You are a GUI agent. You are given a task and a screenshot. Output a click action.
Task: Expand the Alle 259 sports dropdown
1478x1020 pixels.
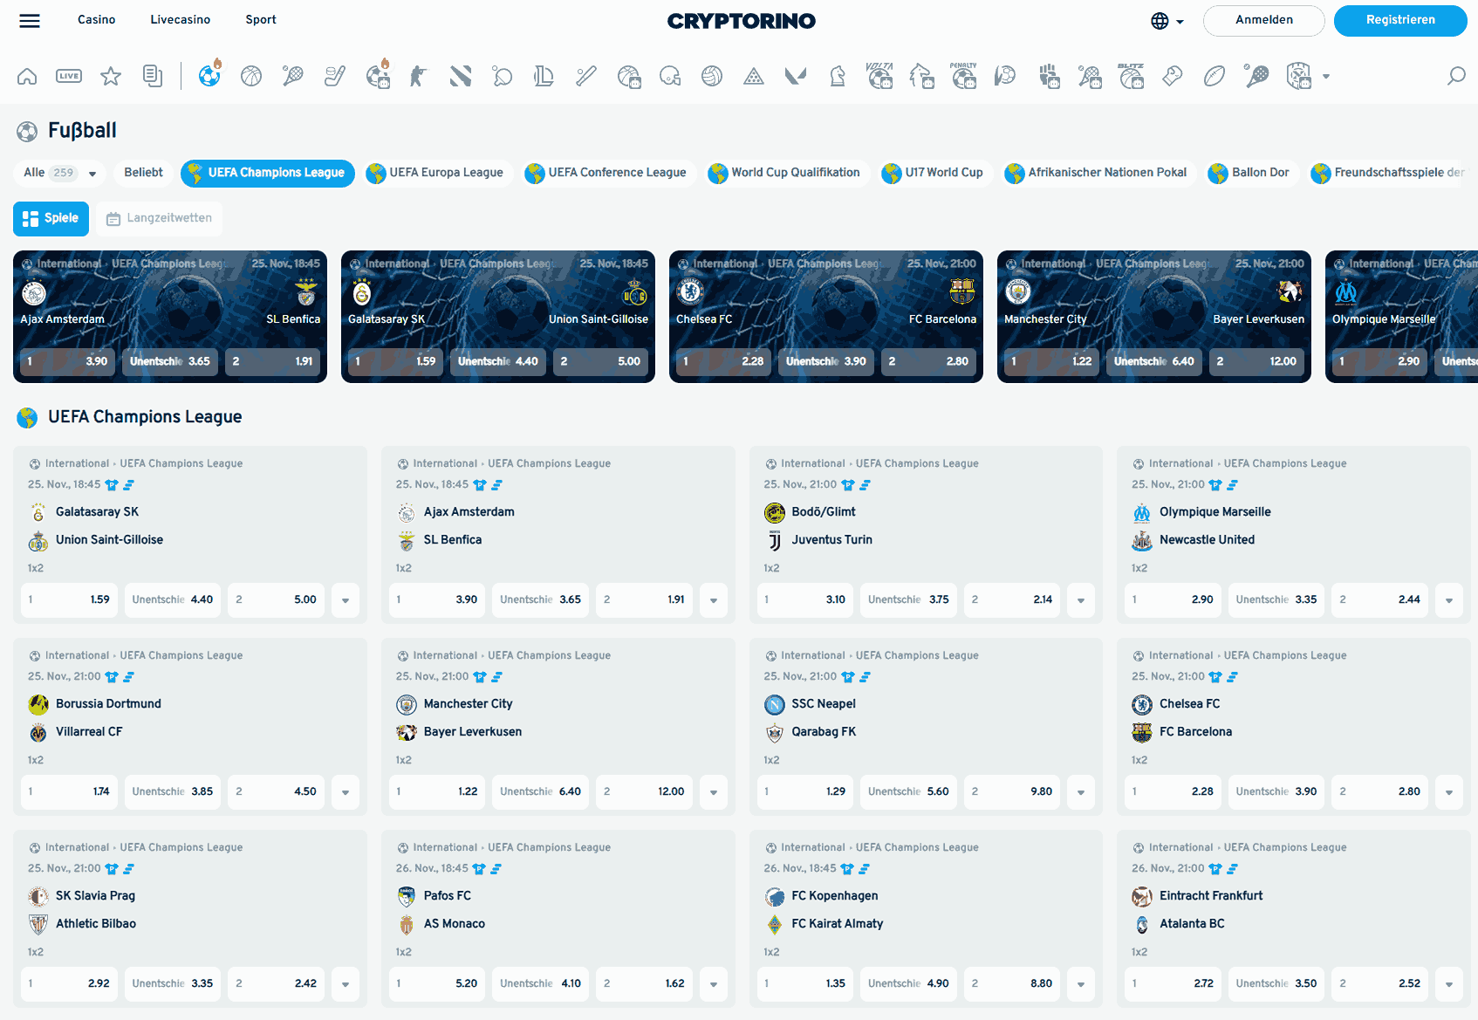(58, 173)
